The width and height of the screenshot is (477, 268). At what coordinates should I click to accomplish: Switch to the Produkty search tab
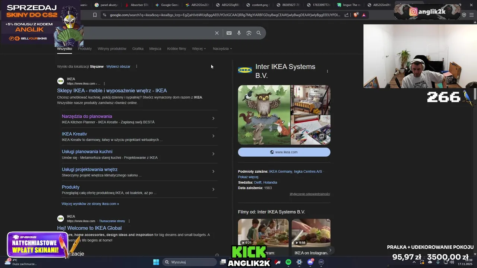[x=85, y=49]
